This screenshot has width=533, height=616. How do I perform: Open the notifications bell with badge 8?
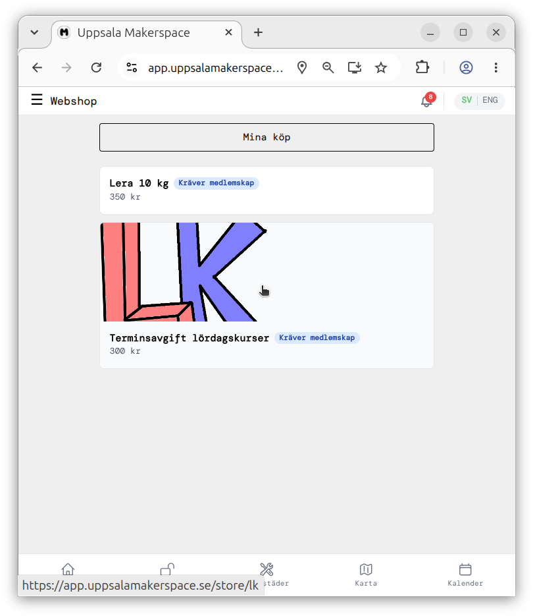pyautogui.click(x=427, y=101)
